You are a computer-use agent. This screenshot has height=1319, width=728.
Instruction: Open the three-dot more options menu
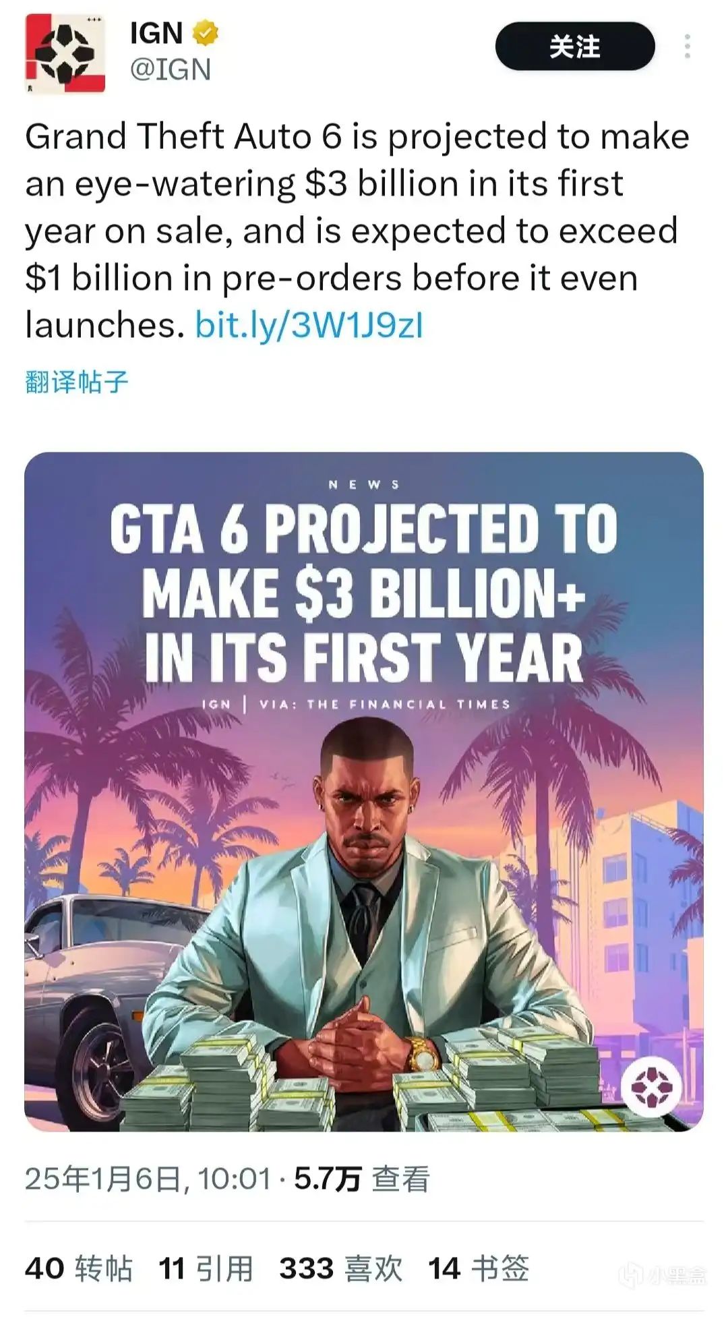(x=687, y=47)
